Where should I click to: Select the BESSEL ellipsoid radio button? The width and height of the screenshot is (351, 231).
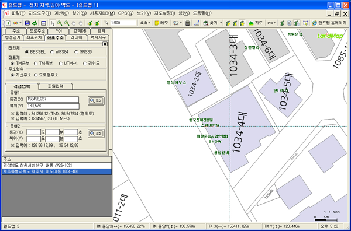point(35,52)
